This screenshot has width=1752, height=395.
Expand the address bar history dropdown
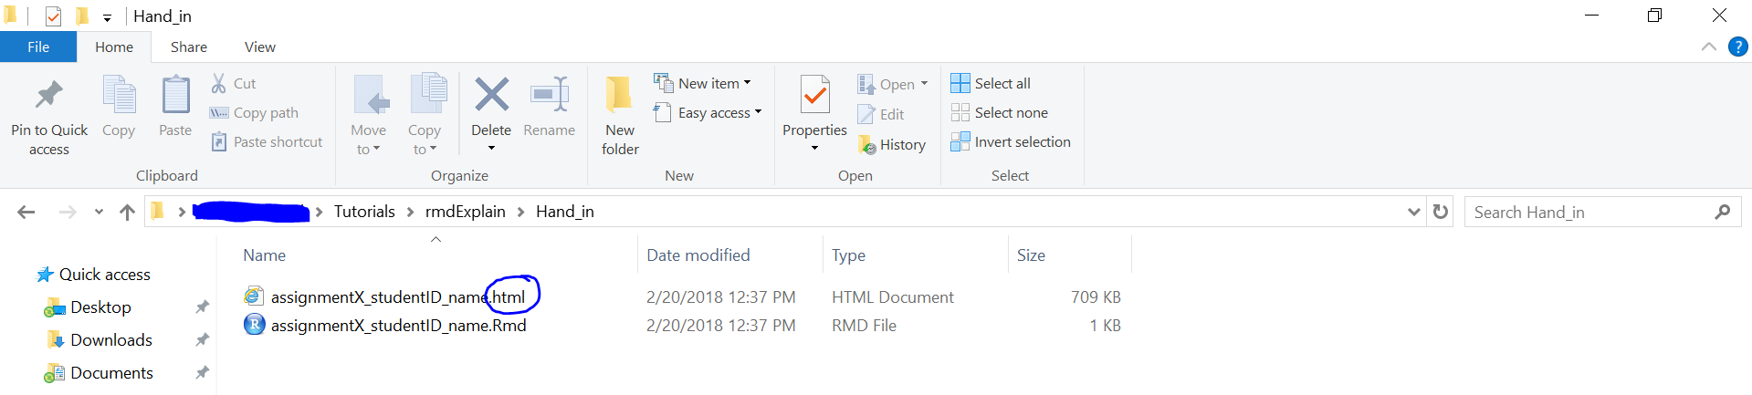click(1414, 212)
